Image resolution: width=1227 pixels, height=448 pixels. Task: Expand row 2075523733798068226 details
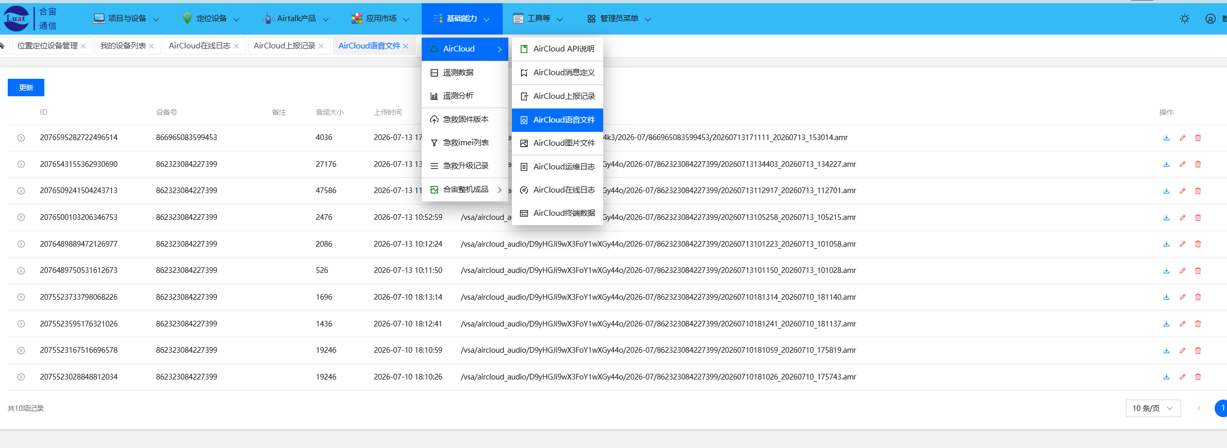pyautogui.click(x=21, y=297)
